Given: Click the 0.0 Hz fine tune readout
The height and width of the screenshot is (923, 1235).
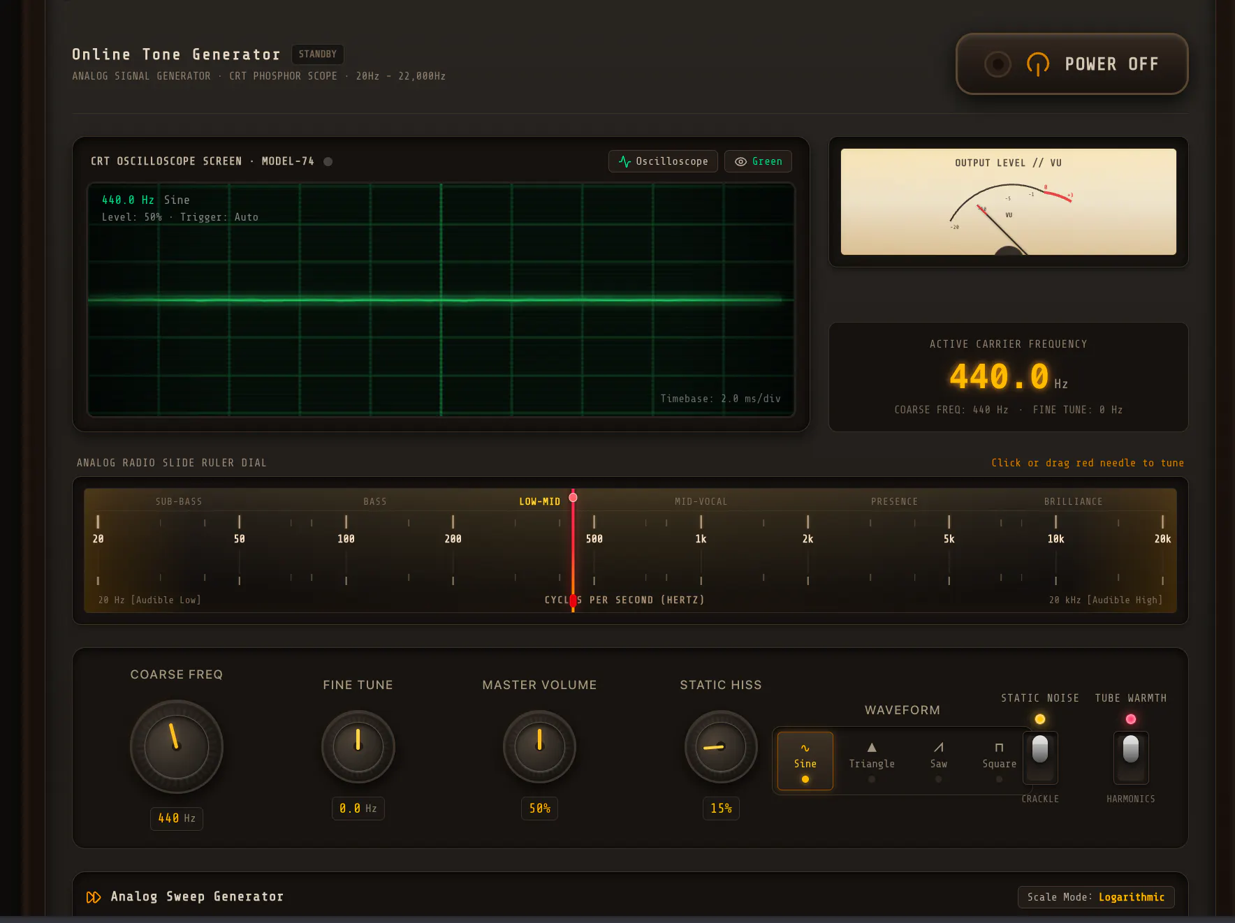Looking at the screenshot, I should [358, 808].
